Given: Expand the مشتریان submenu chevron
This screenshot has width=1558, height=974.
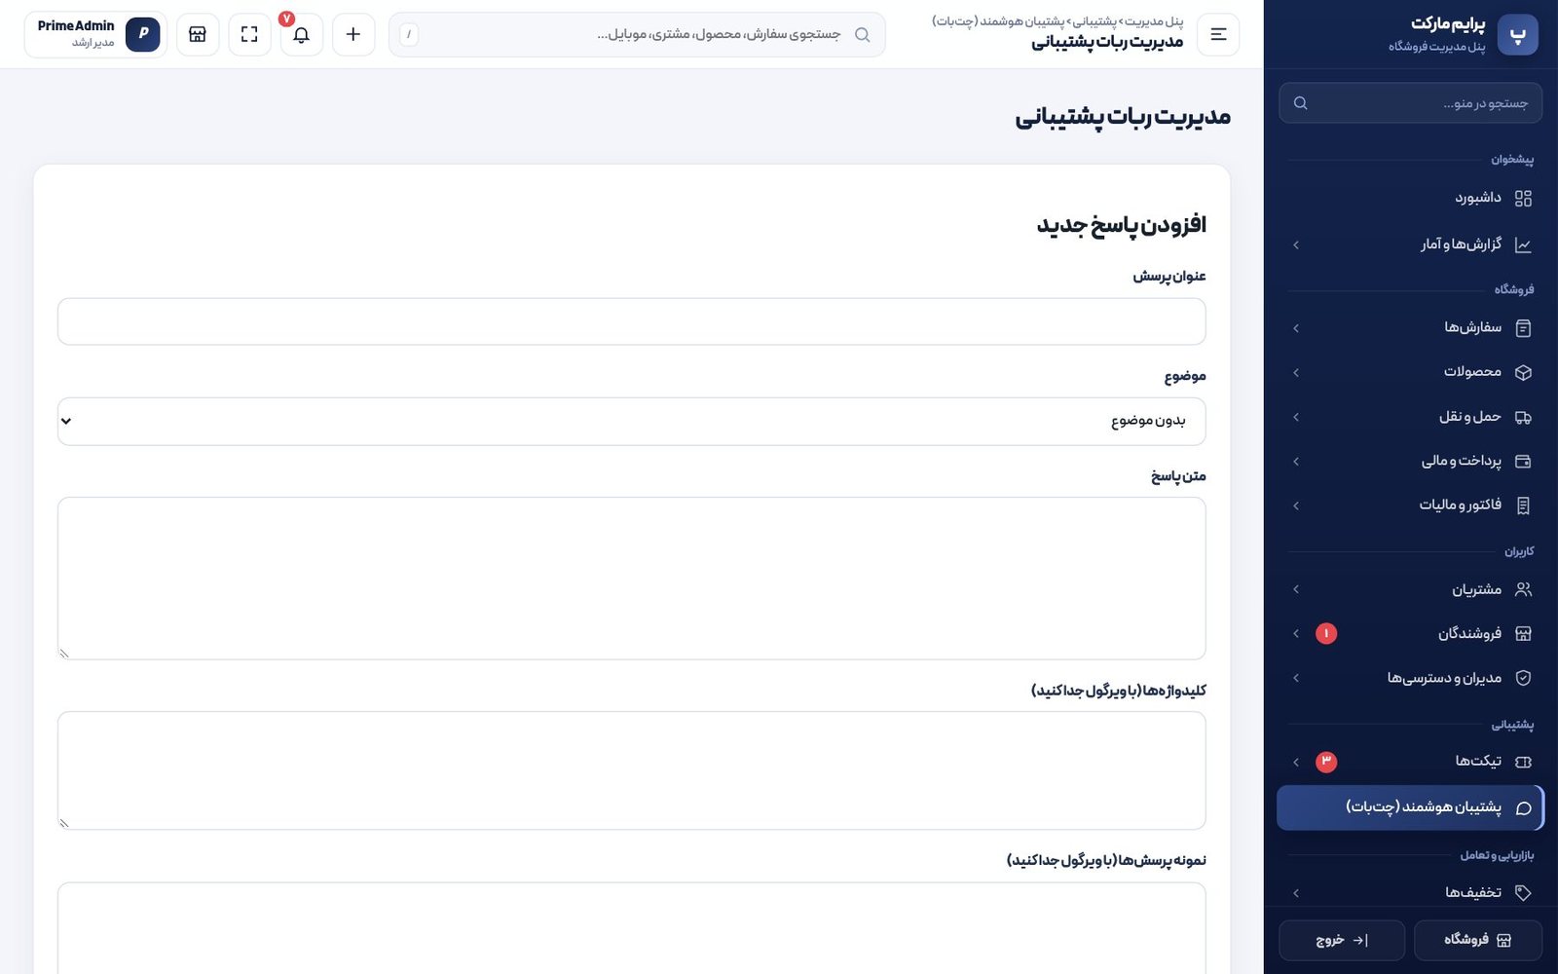Looking at the screenshot, I should [x=1296, y=589].
